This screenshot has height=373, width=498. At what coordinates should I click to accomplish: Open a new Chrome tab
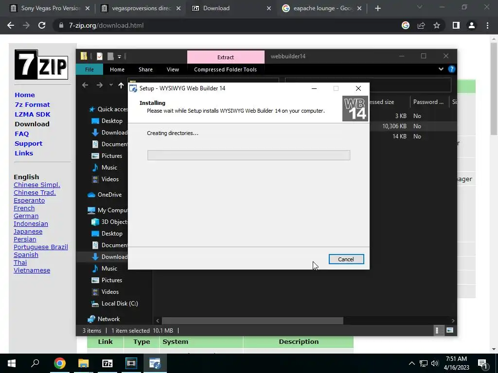tap(377, 8)
